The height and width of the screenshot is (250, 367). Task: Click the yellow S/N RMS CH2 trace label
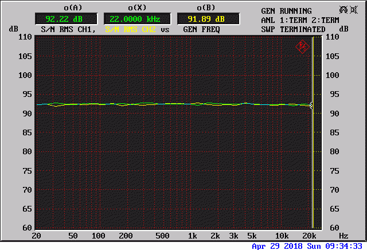tap(130, 30)
